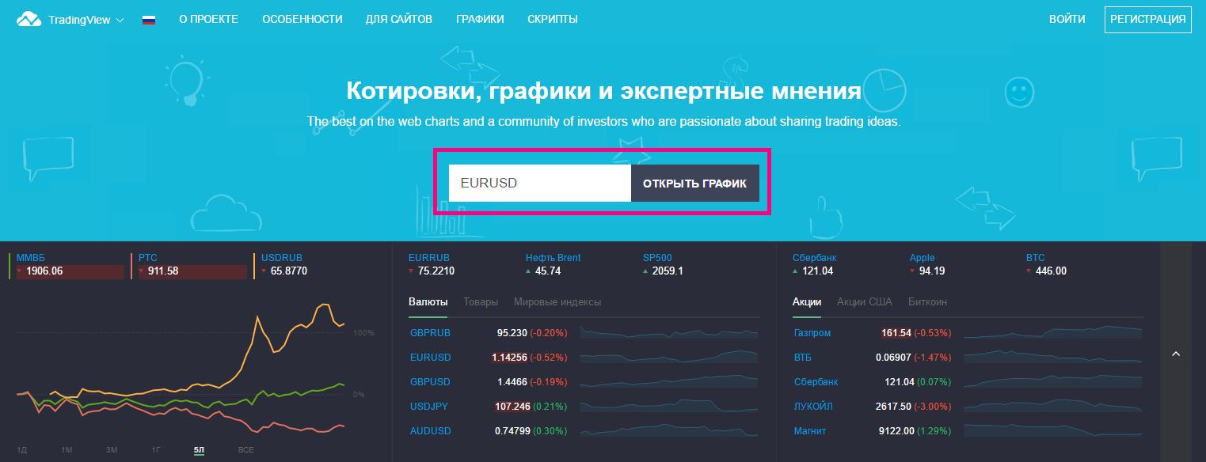Viewport: 1206px width, 462px height.
Task: Click the 65.8770 USDRUB value
Action: click(288, 271)
